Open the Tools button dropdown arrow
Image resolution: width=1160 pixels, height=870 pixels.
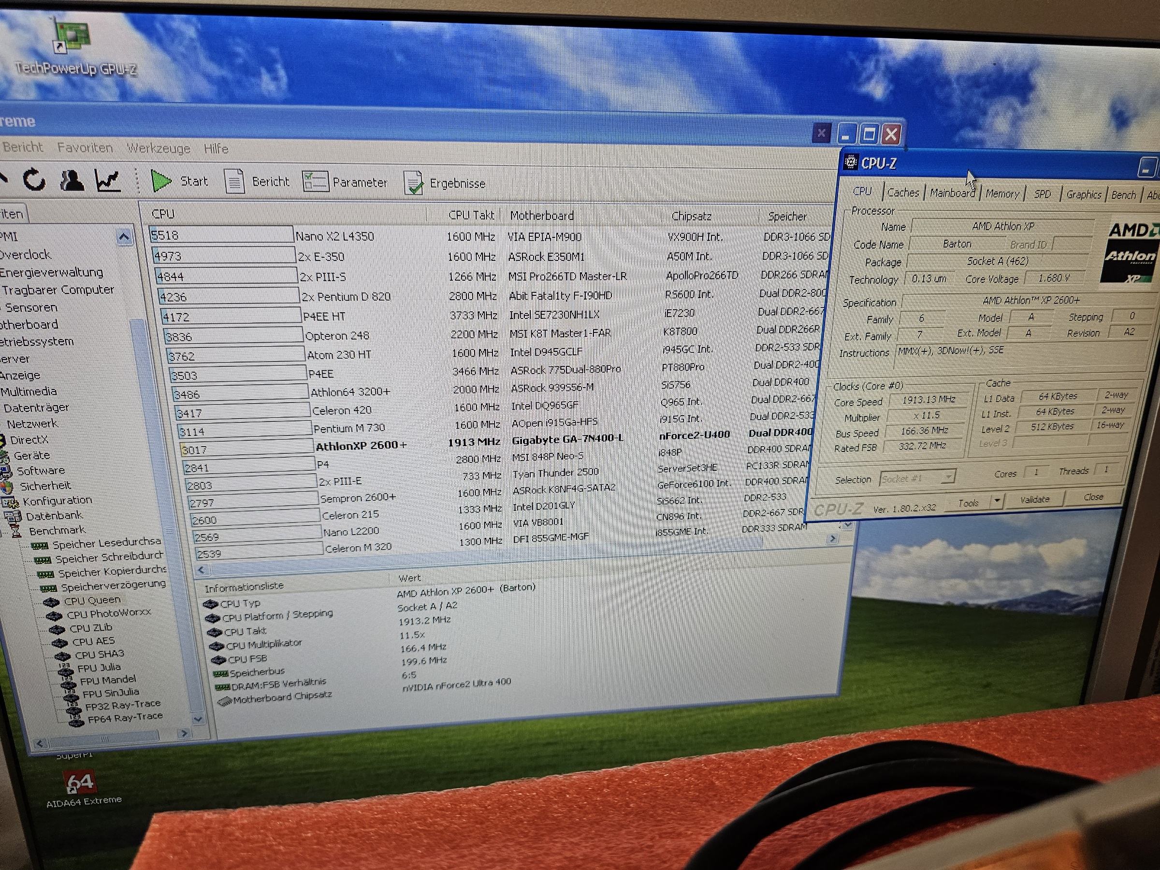point(997,501)
